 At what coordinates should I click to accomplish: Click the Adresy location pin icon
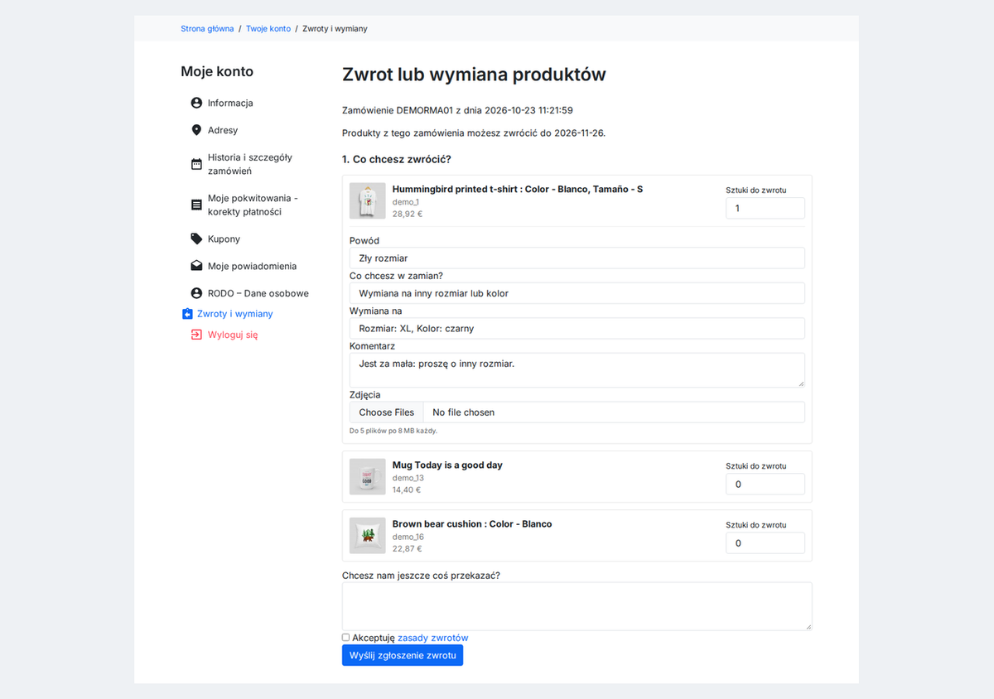196,130
